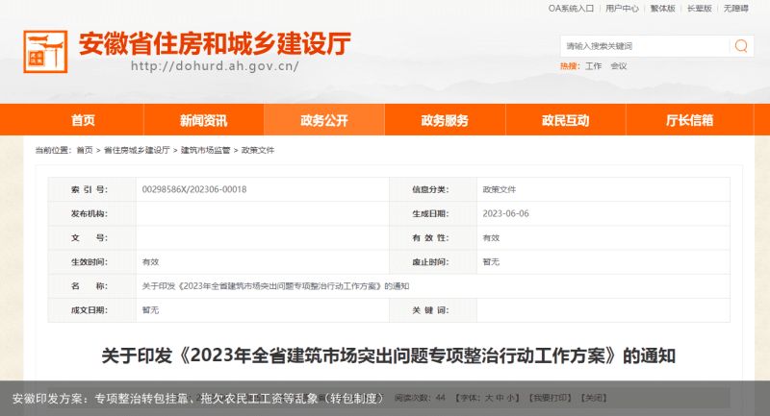
Task: Click the site title 安徽省住房和城乡建设厅
Action: [215, 43]
